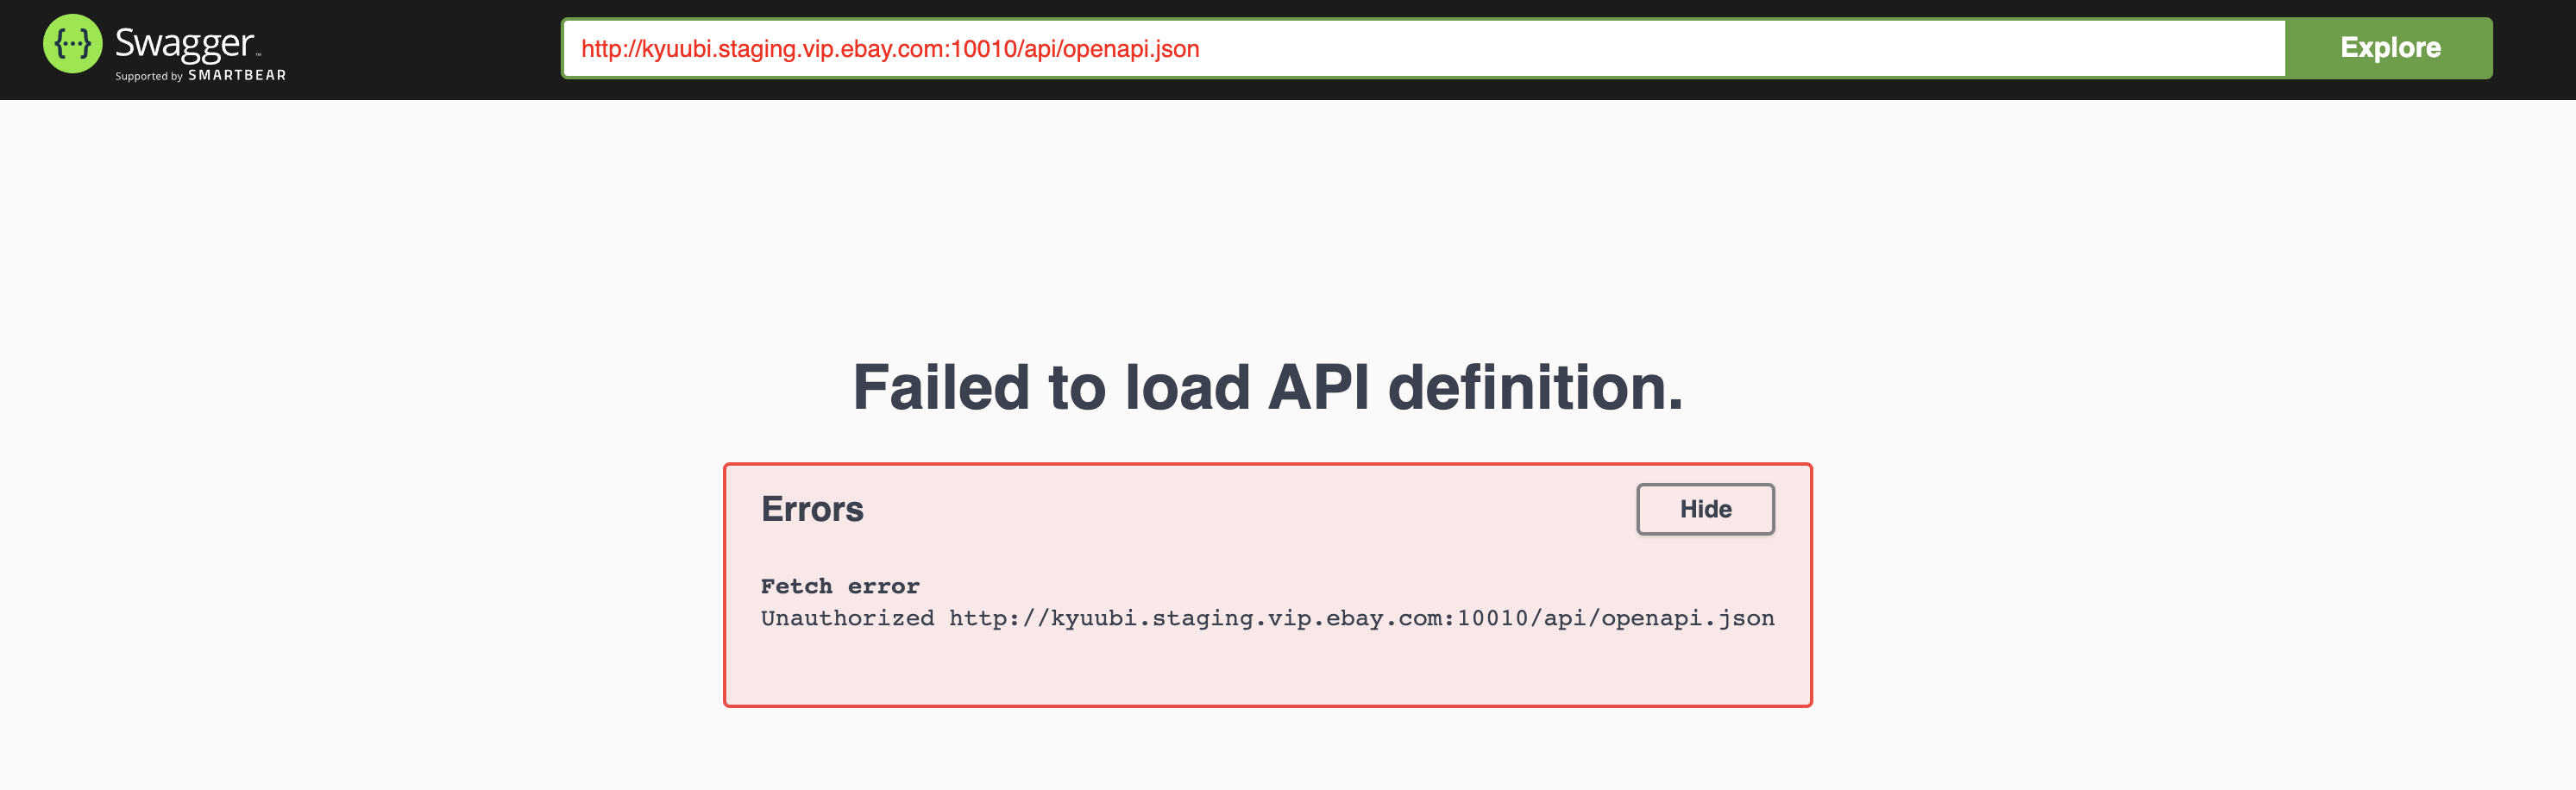Screen dimensions: 2576x790
Task: Click the Swagger logo icon
Action: click(72, 44)
